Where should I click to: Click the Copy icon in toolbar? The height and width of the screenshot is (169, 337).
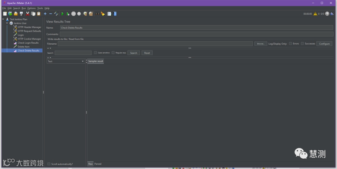coord(33,14)
